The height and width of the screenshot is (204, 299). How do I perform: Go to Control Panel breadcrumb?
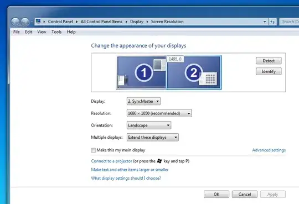[60, 22]
